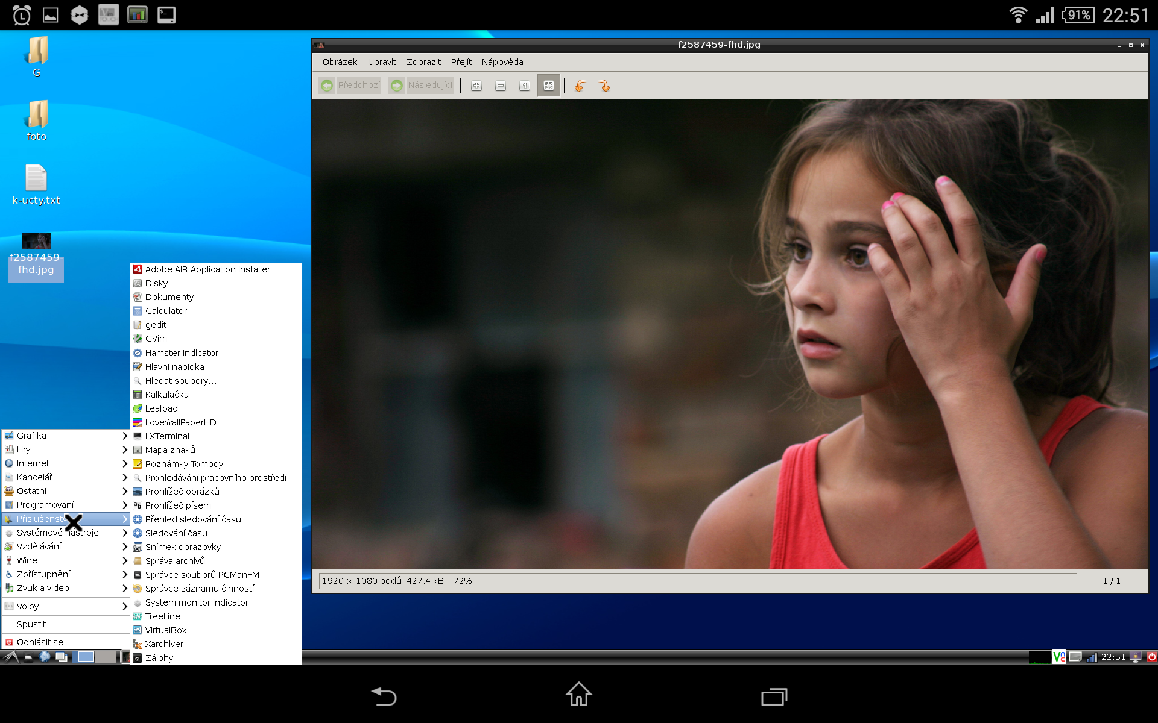Launch LoveWallPaperHD

click(x=216, y=422)
